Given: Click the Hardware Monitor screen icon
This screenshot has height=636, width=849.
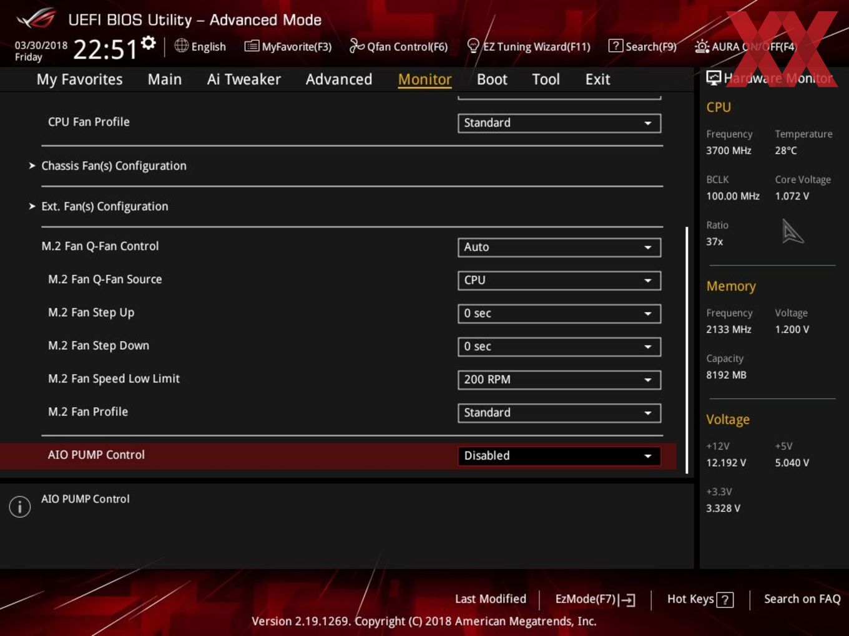Looking at the screenshot, I should (714, 78).
